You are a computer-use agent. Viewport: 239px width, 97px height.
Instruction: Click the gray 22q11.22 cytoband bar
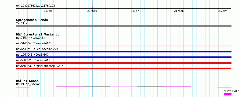coord(124,26)
